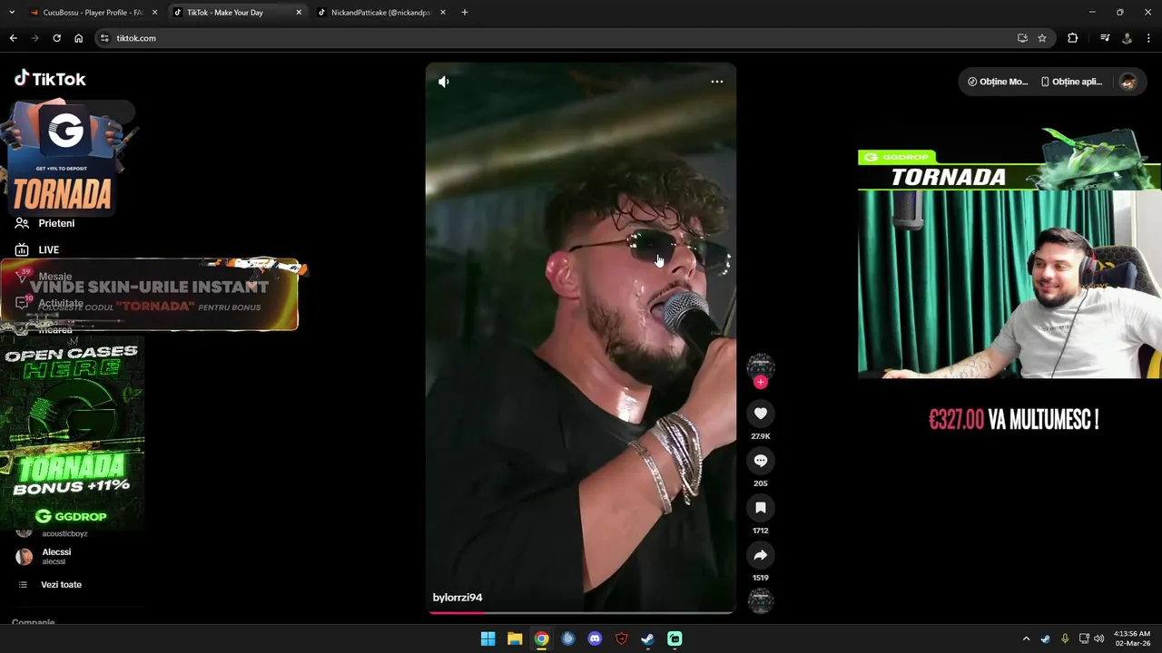Image resolution: width=1162 pixels, height=653 pixels.
Task: Go to browser home page
Action: click(x=78, y=38)
